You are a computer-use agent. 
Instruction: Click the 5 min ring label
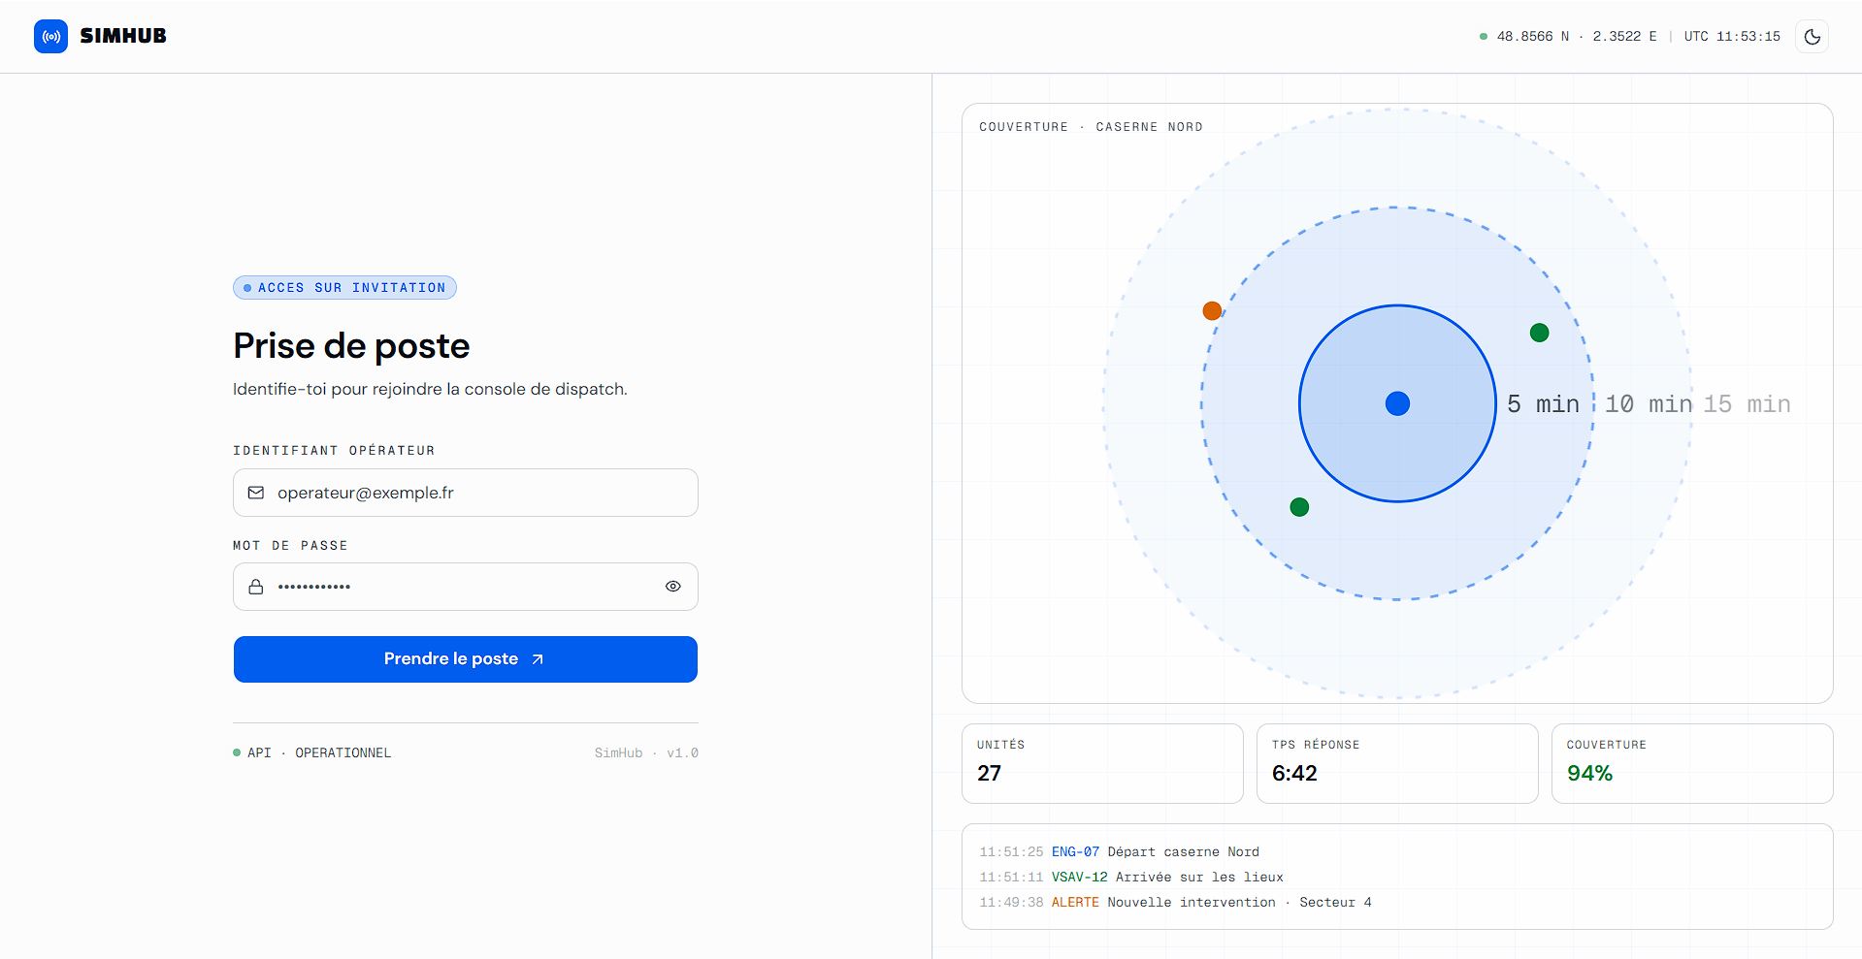(x=1543, y=403)
